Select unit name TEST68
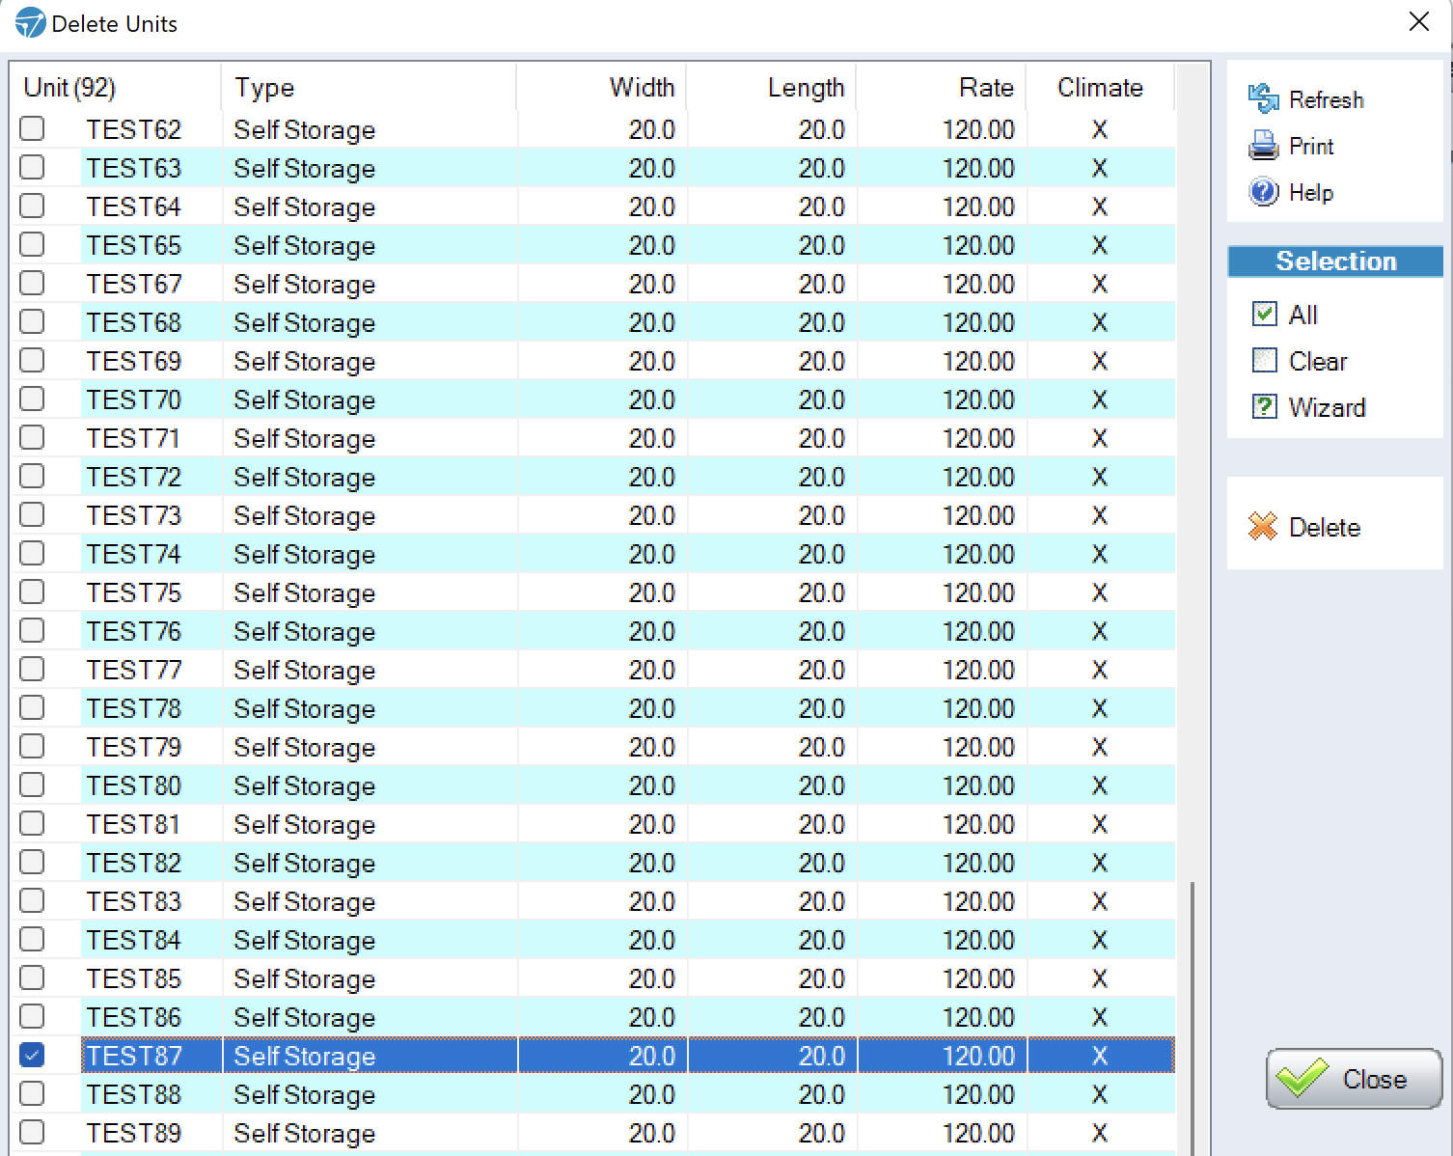This screenshot has width=1453, height=1156. pos(133,322)
